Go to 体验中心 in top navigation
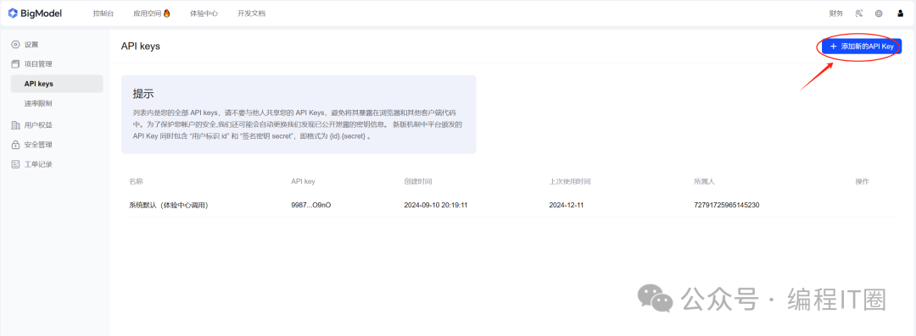The width and height of the screenshot is (916, 336). pyautogui.click(x=204, y=14)
